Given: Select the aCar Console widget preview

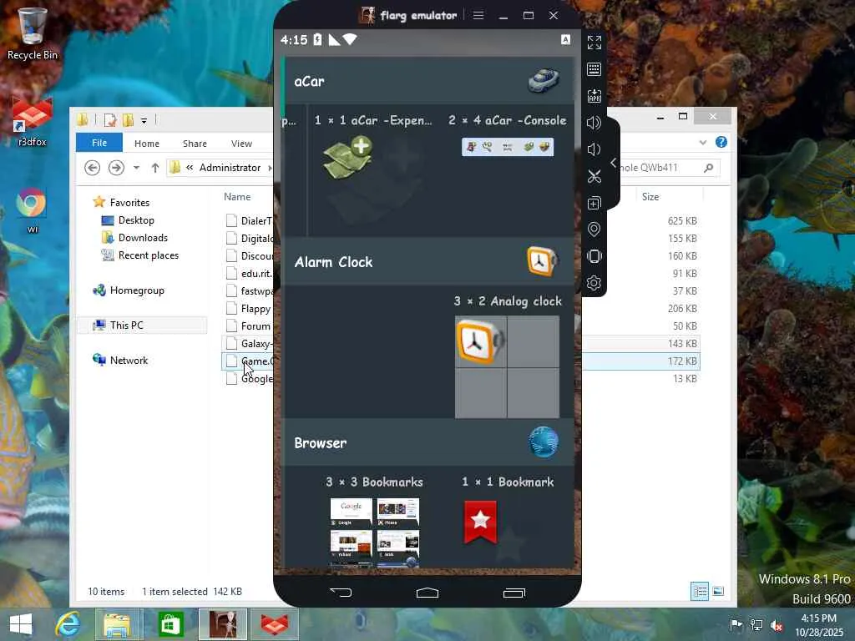Looking at the screenshot, I should [508, 147].
